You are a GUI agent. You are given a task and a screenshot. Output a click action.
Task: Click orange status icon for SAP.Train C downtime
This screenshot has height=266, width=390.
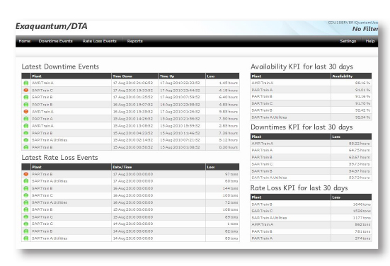[26, 91]
